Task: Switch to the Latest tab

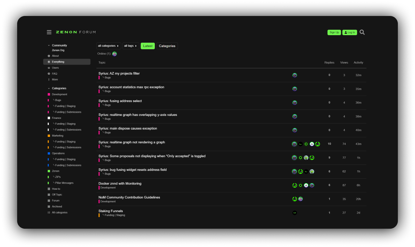Action: click(148, 46)
